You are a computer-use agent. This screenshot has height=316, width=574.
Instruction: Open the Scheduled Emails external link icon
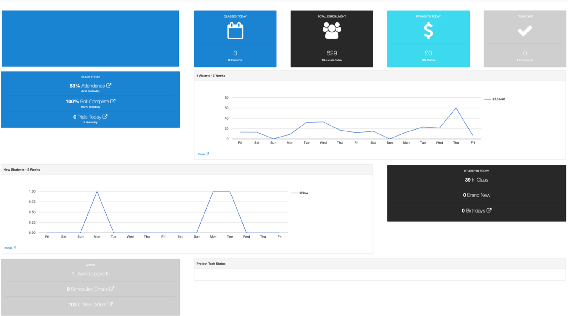(112, 289)
